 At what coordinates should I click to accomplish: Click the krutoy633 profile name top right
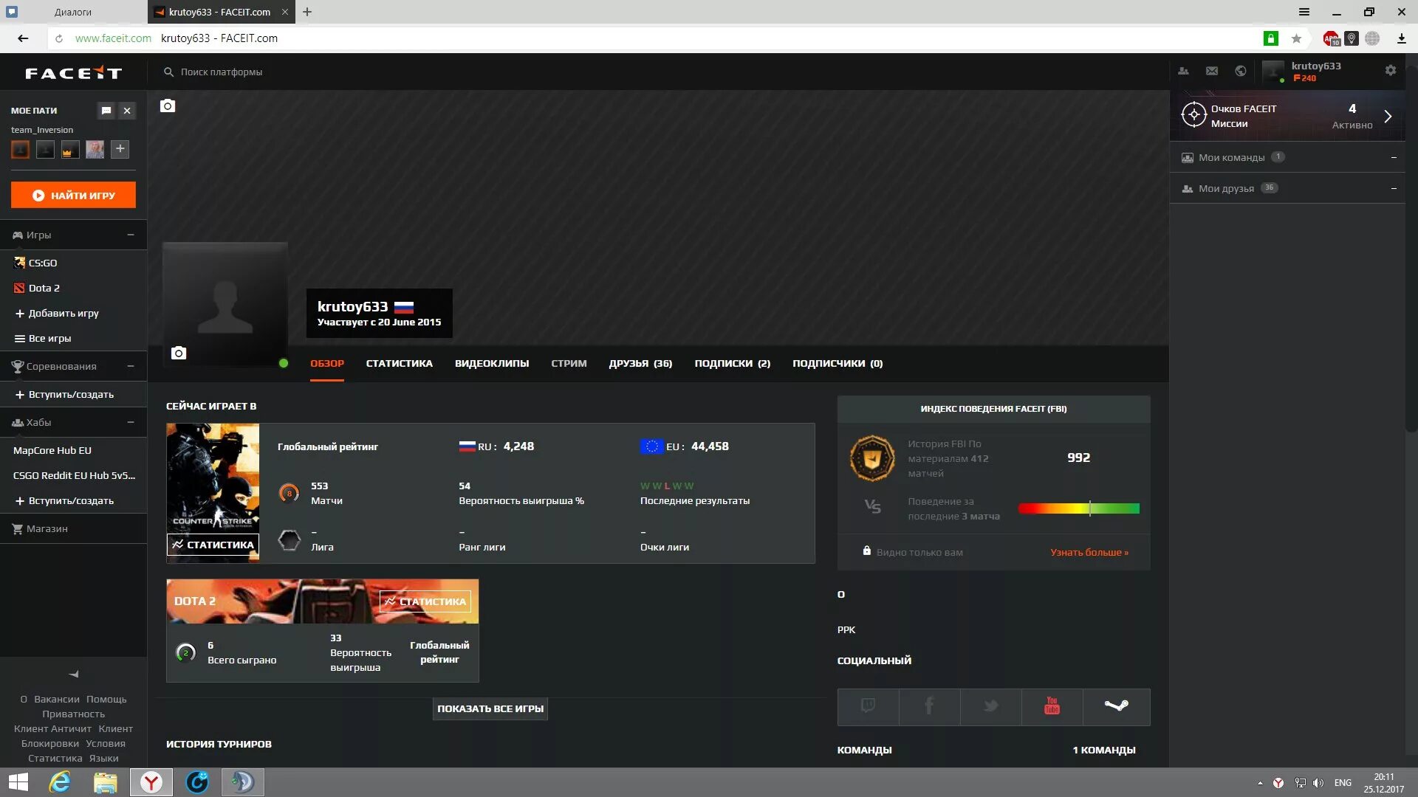1316,66
